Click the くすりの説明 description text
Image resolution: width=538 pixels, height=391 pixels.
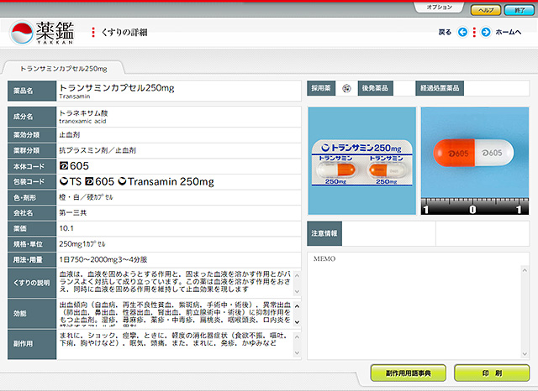coord(175,282)
